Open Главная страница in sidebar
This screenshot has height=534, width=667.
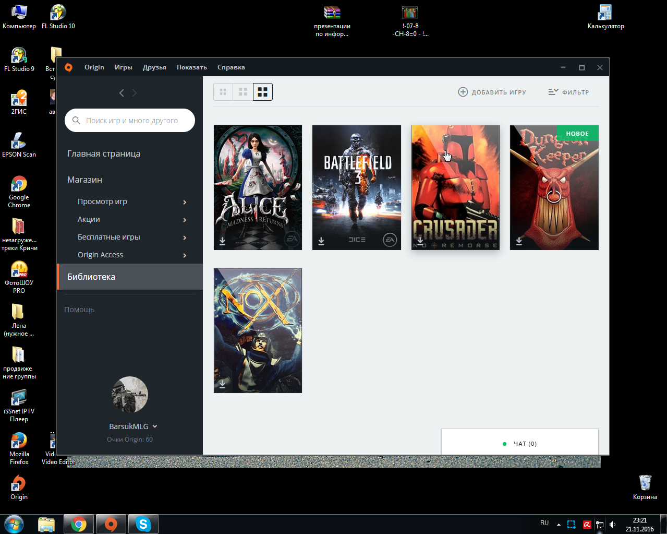click(x=104, y=154)
